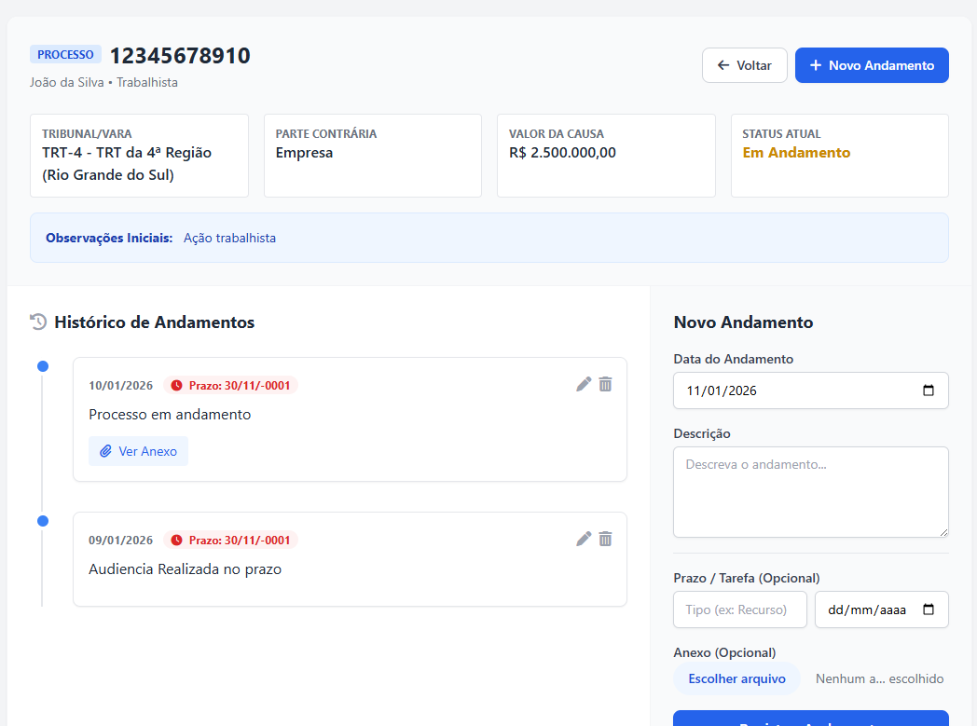
Task: Click the first blue timeline dot
Action: pyautogui.click(x=43, y=366)
